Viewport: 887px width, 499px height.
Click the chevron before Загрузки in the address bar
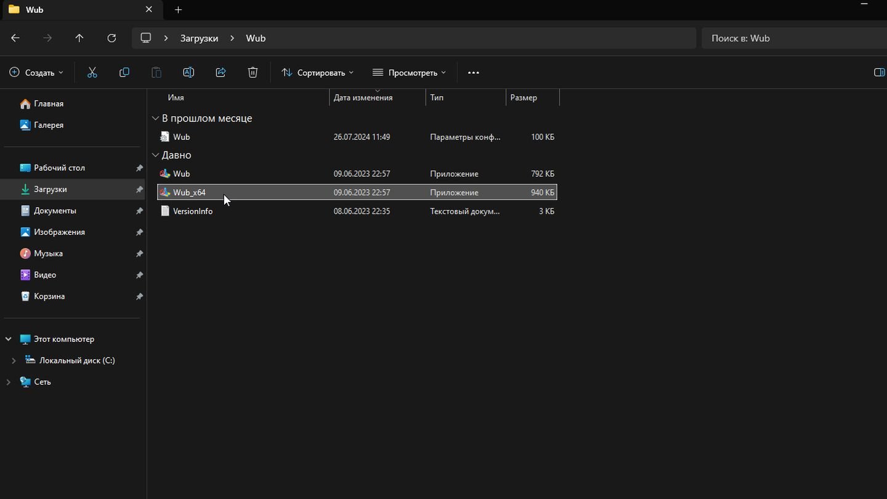click(166, 38)
